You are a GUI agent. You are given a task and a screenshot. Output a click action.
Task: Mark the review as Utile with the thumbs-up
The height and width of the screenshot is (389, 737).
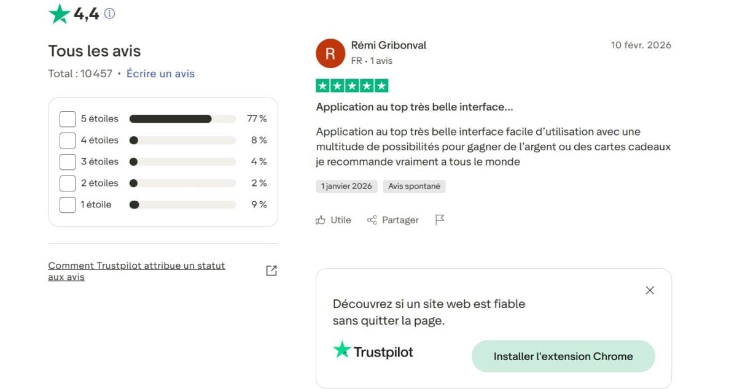click(333, 220)
